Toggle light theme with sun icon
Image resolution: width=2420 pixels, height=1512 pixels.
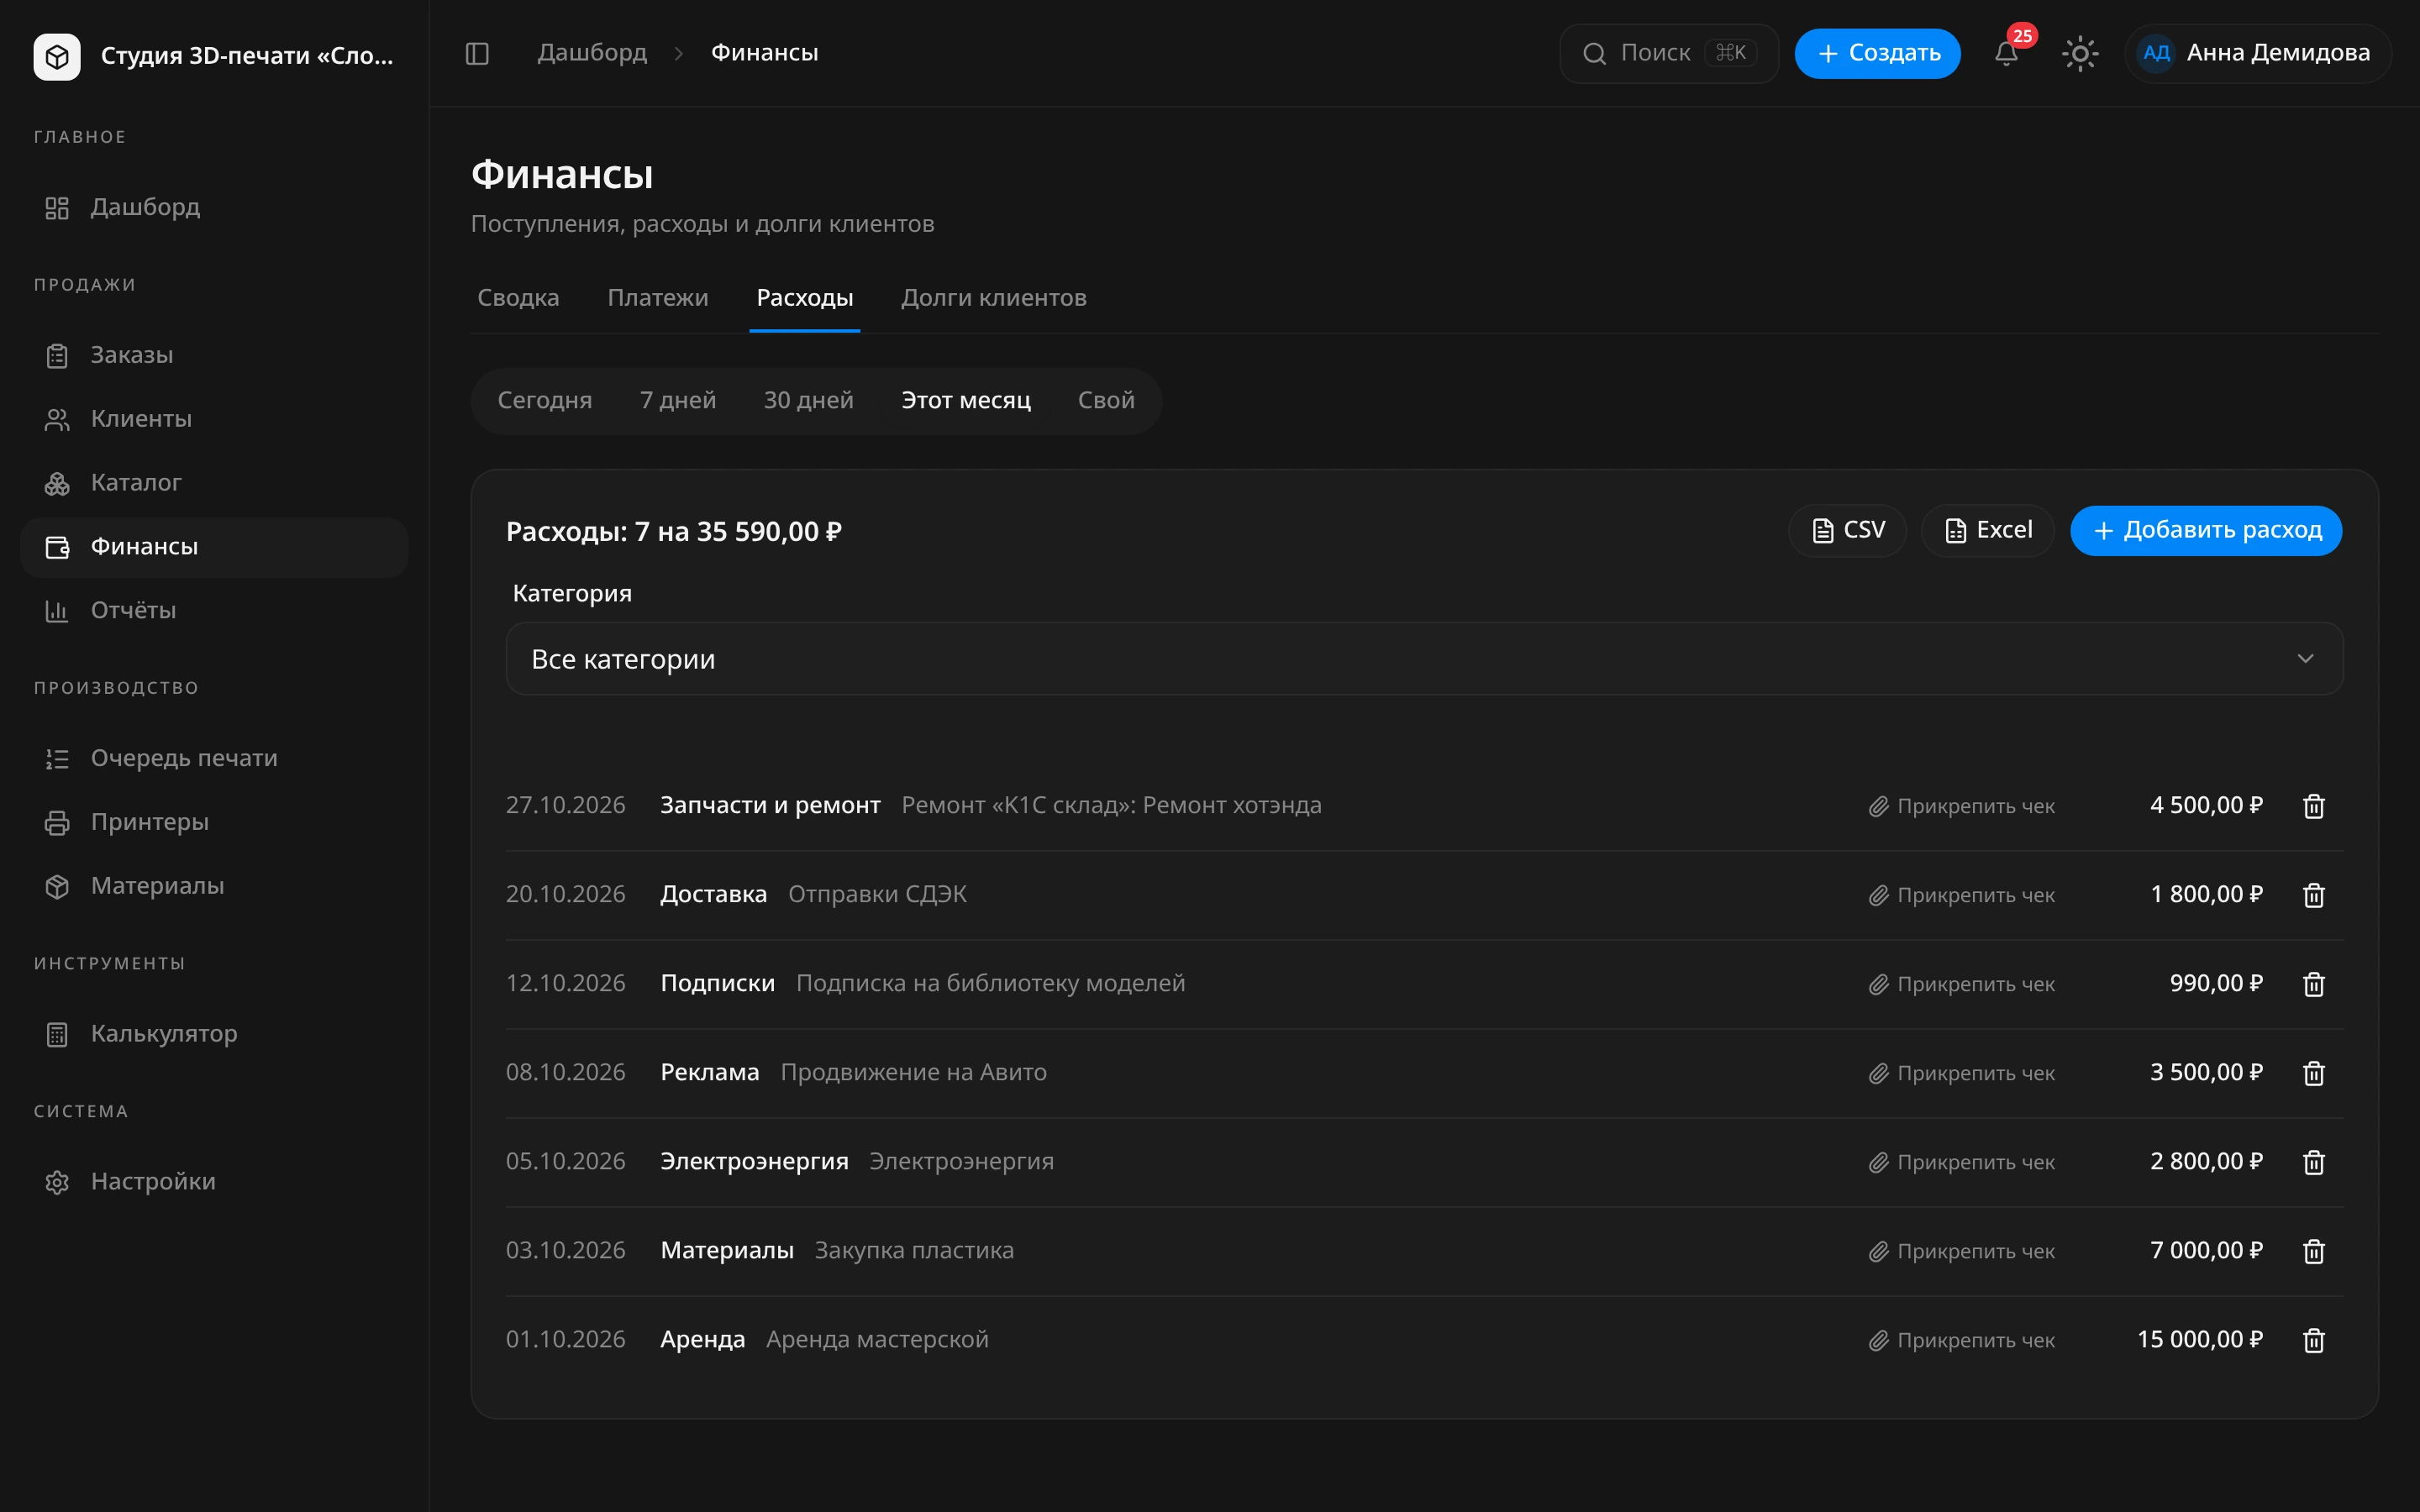point(2080,53)
